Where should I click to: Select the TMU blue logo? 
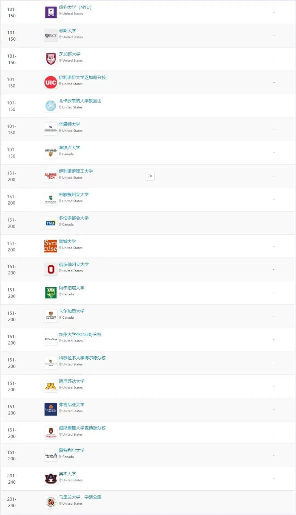coord(50,223)
